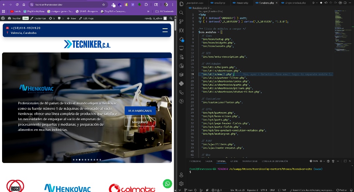Image resolution: width=354 pixels, height=192 pixels.
Task: Bookmark this page with the star icon
Action: pos(103,4)
